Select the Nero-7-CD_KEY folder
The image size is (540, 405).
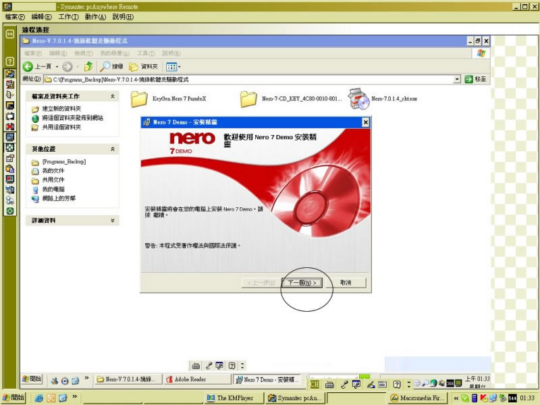point(291,99)
